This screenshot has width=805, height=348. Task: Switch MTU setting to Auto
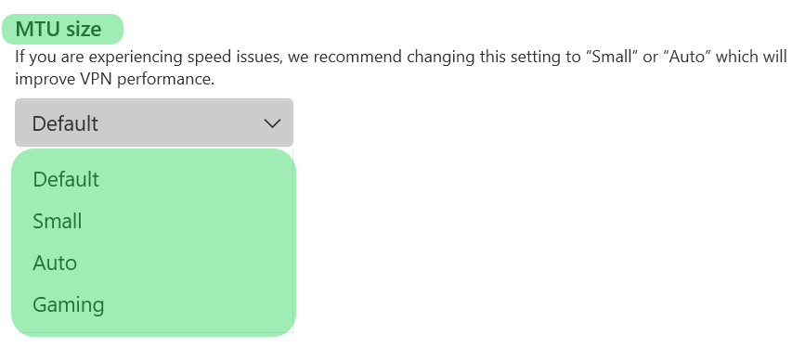click(153, 264)
